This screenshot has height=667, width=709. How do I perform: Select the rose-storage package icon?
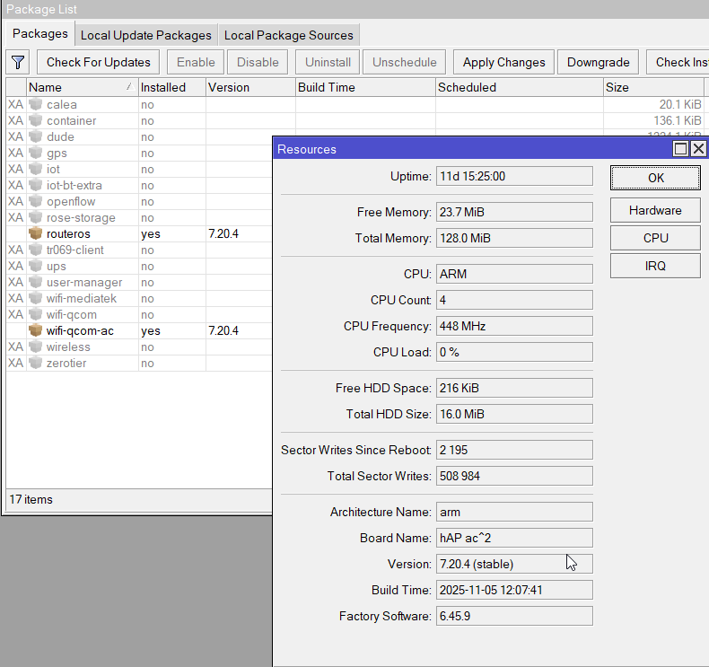(x=36, y=217)
